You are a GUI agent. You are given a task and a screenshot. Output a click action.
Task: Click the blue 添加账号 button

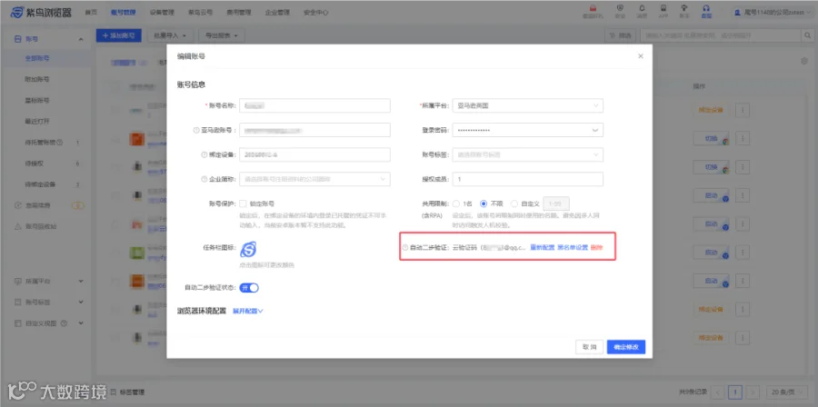[x=119, y=35]
